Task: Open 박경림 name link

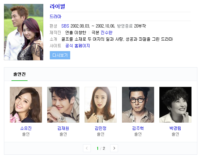Action: tap(175, 128)
